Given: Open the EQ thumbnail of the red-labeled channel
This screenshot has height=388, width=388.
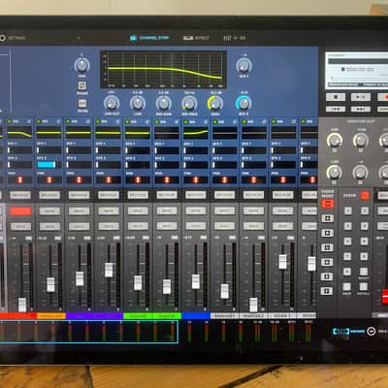Looking at the screenshot, I should pos(19,133).
